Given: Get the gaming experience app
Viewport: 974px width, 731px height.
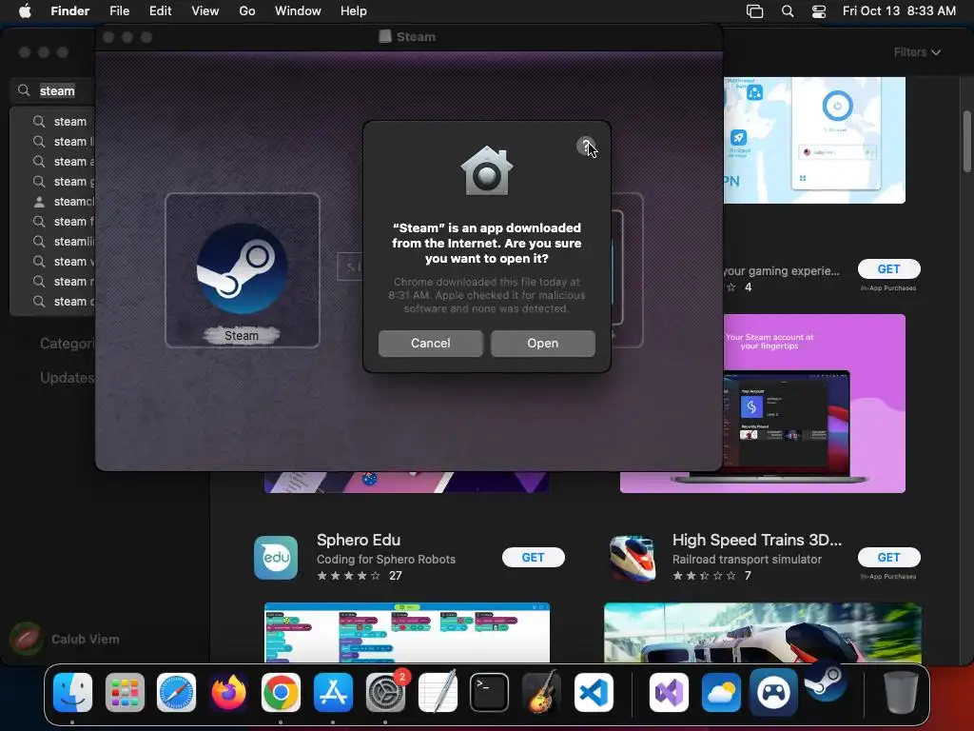Looking at the screenshot, I should tap(888, 269).
